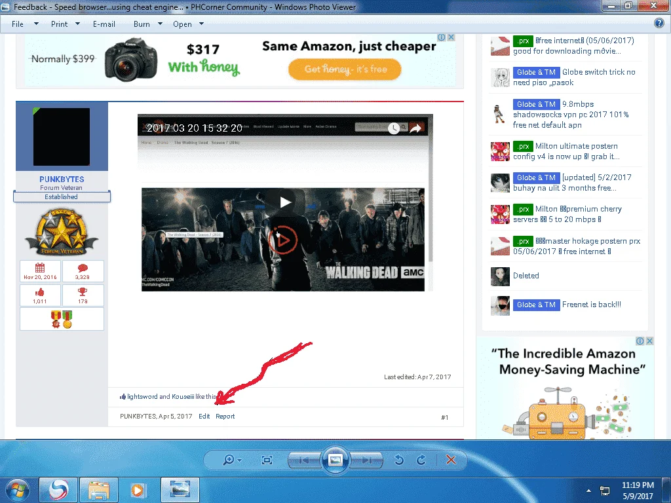
Task: Click the join date calendar icon
Action: [40, 268]
